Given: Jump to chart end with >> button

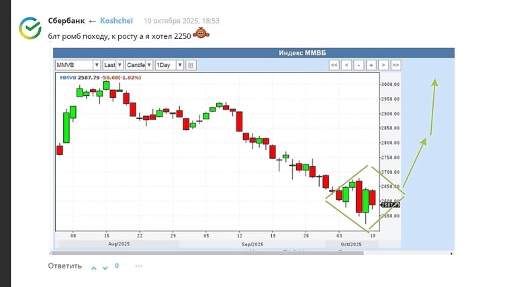Looking at the screenshot, I should click(x=396, y=65).
